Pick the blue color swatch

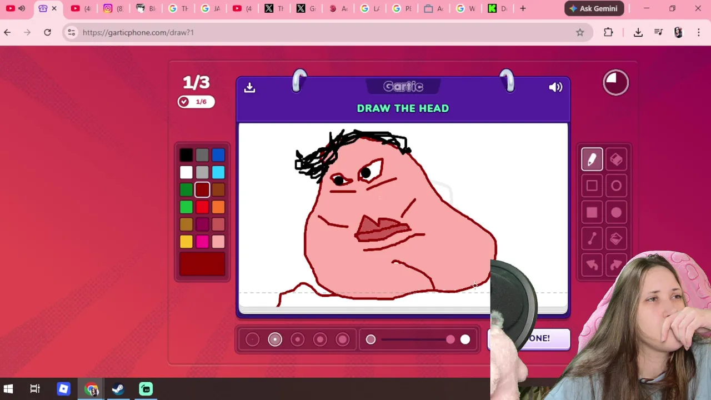point(218,155)
